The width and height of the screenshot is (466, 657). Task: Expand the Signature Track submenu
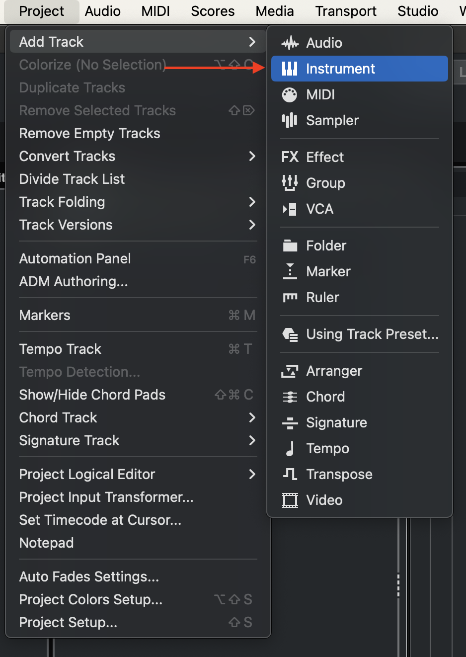click(252, 440)
